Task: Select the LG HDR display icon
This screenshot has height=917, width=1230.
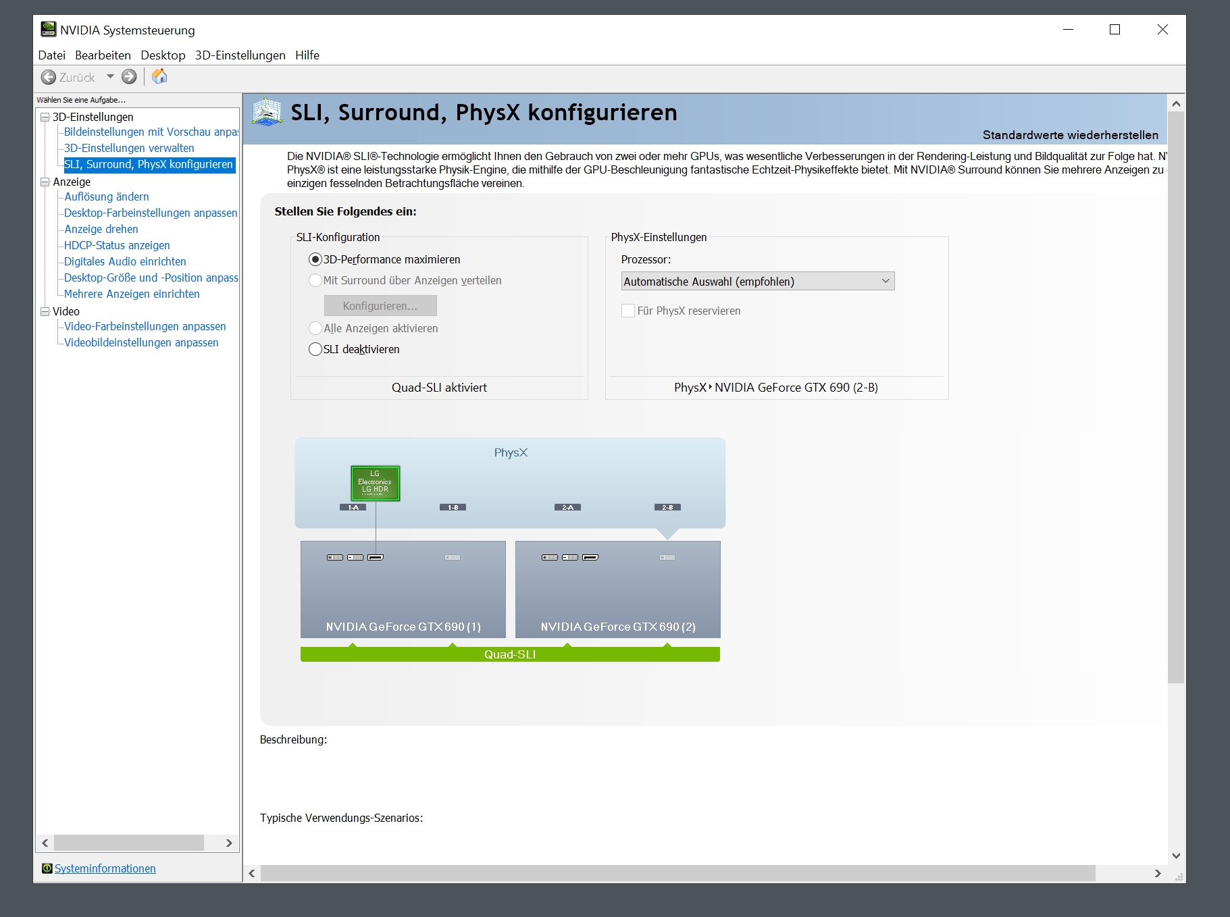Action: click(376, 483)
